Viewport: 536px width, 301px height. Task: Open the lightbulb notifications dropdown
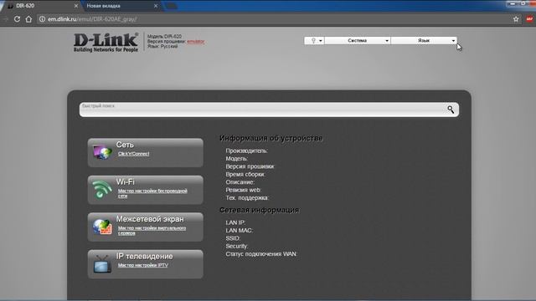(314, 41)
